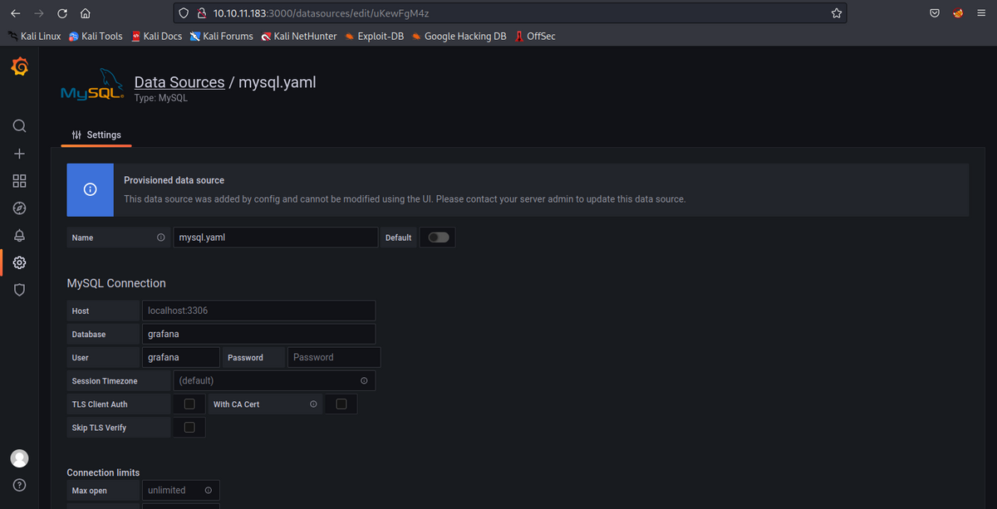Open the Data Sources breadcrumb link
Image resolution: width=997 pixels, height=509 pixels.
pyautogui.click(x=179, y=82)
